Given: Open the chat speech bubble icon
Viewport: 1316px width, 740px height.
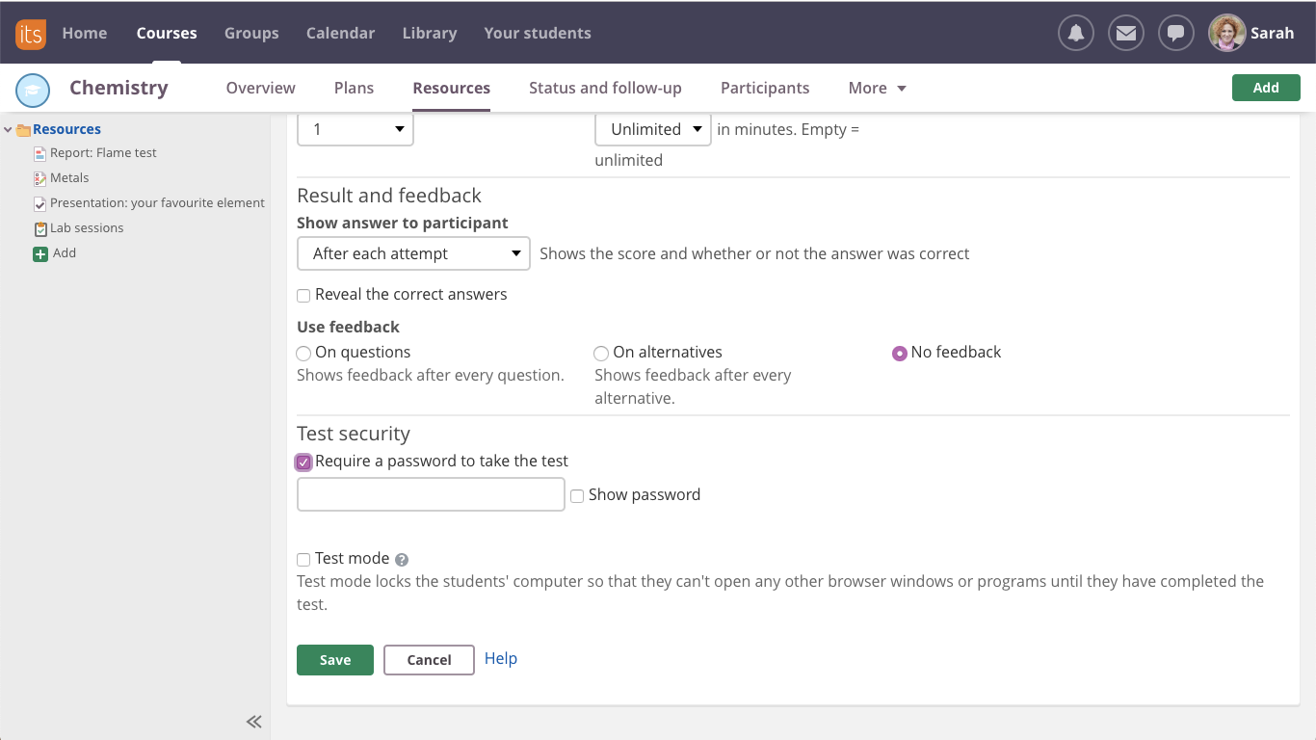Looking at the screenshot, I should pos(1175,33).
